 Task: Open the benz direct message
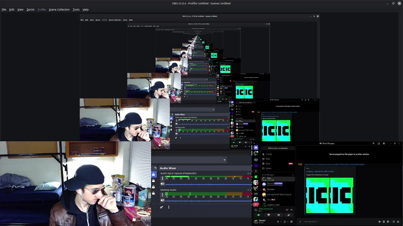click(x=278, y=179)
